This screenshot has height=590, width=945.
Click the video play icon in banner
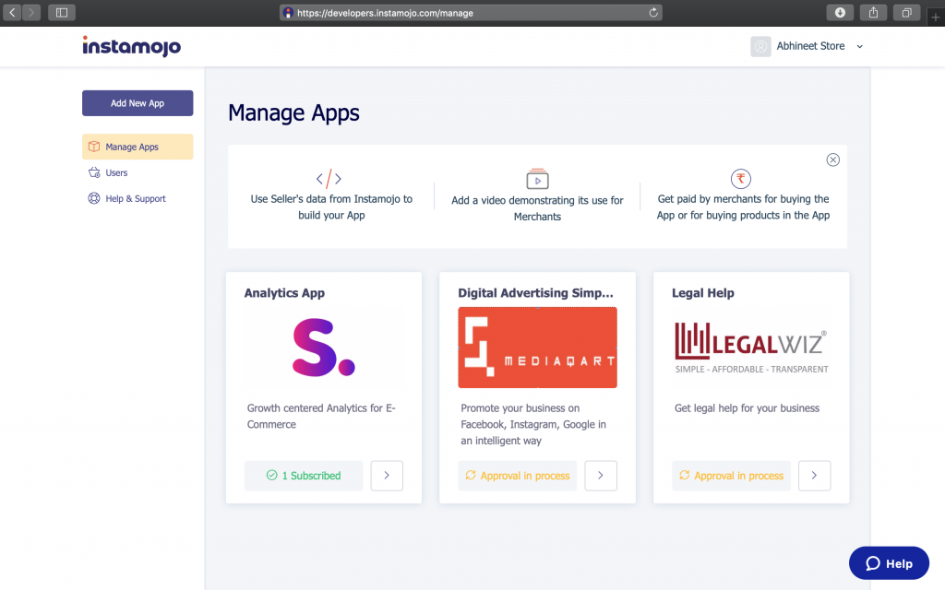pos(537,179)
